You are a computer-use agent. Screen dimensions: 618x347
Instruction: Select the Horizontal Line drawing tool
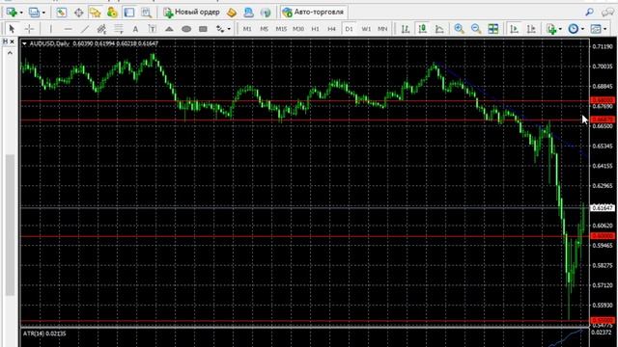point(68,29)
